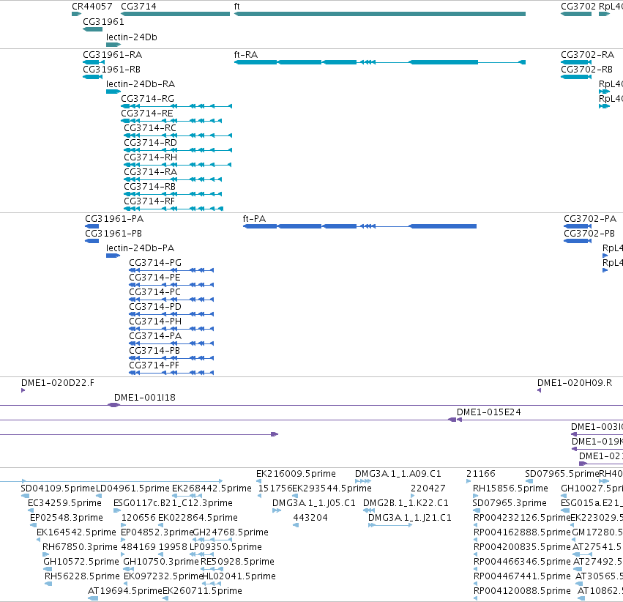Click the CG3714-RA transcript label
Image resolution: width=623 pixels, height=602 pixels.
coord(150,172)
